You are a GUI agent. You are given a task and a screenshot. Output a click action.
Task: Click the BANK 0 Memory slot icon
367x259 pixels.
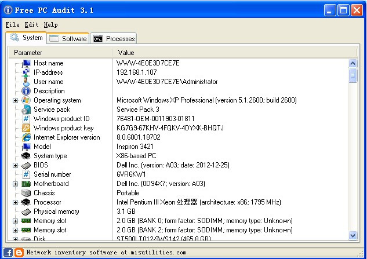pyautogui.click(x=26, y=221)
